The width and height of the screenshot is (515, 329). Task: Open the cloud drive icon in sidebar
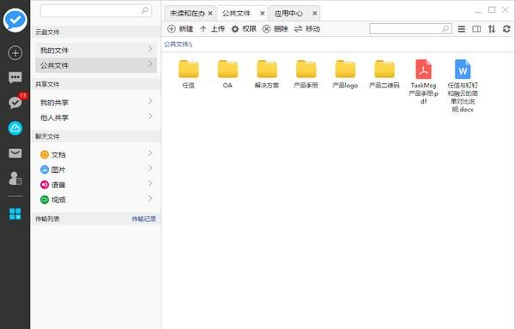15,128
